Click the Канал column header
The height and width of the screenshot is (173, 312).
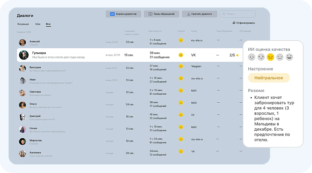click(x=194, y=31)
